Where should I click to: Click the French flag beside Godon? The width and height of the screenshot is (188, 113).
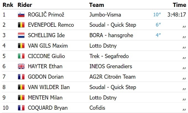(x=21, y=77)
